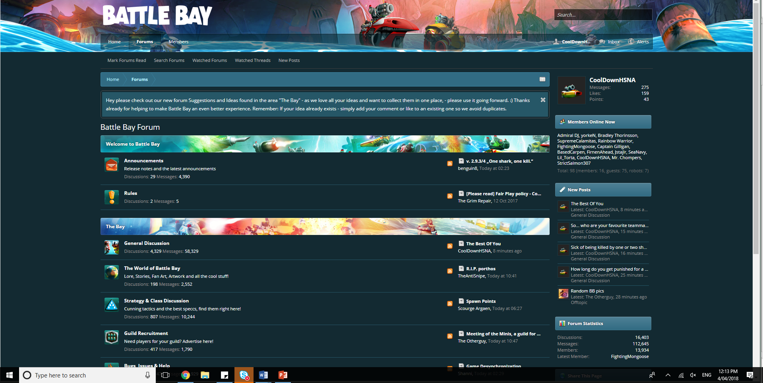
Task: Open the RSS feed for General Discussion
Action: click(450, 246)
